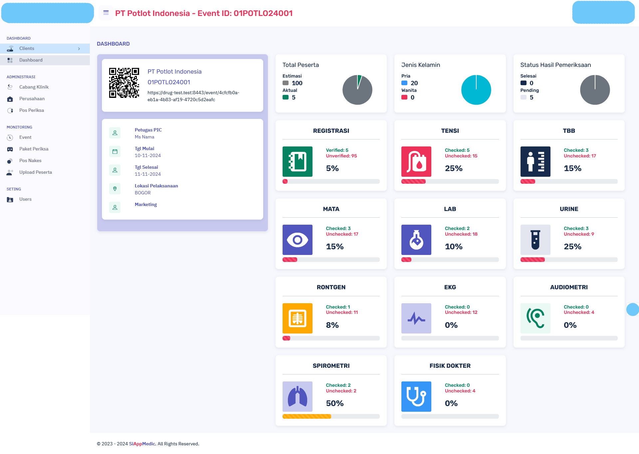Toggle the Dashboard sidebar entry
The image size is (639, 454).
coord(31,60)
